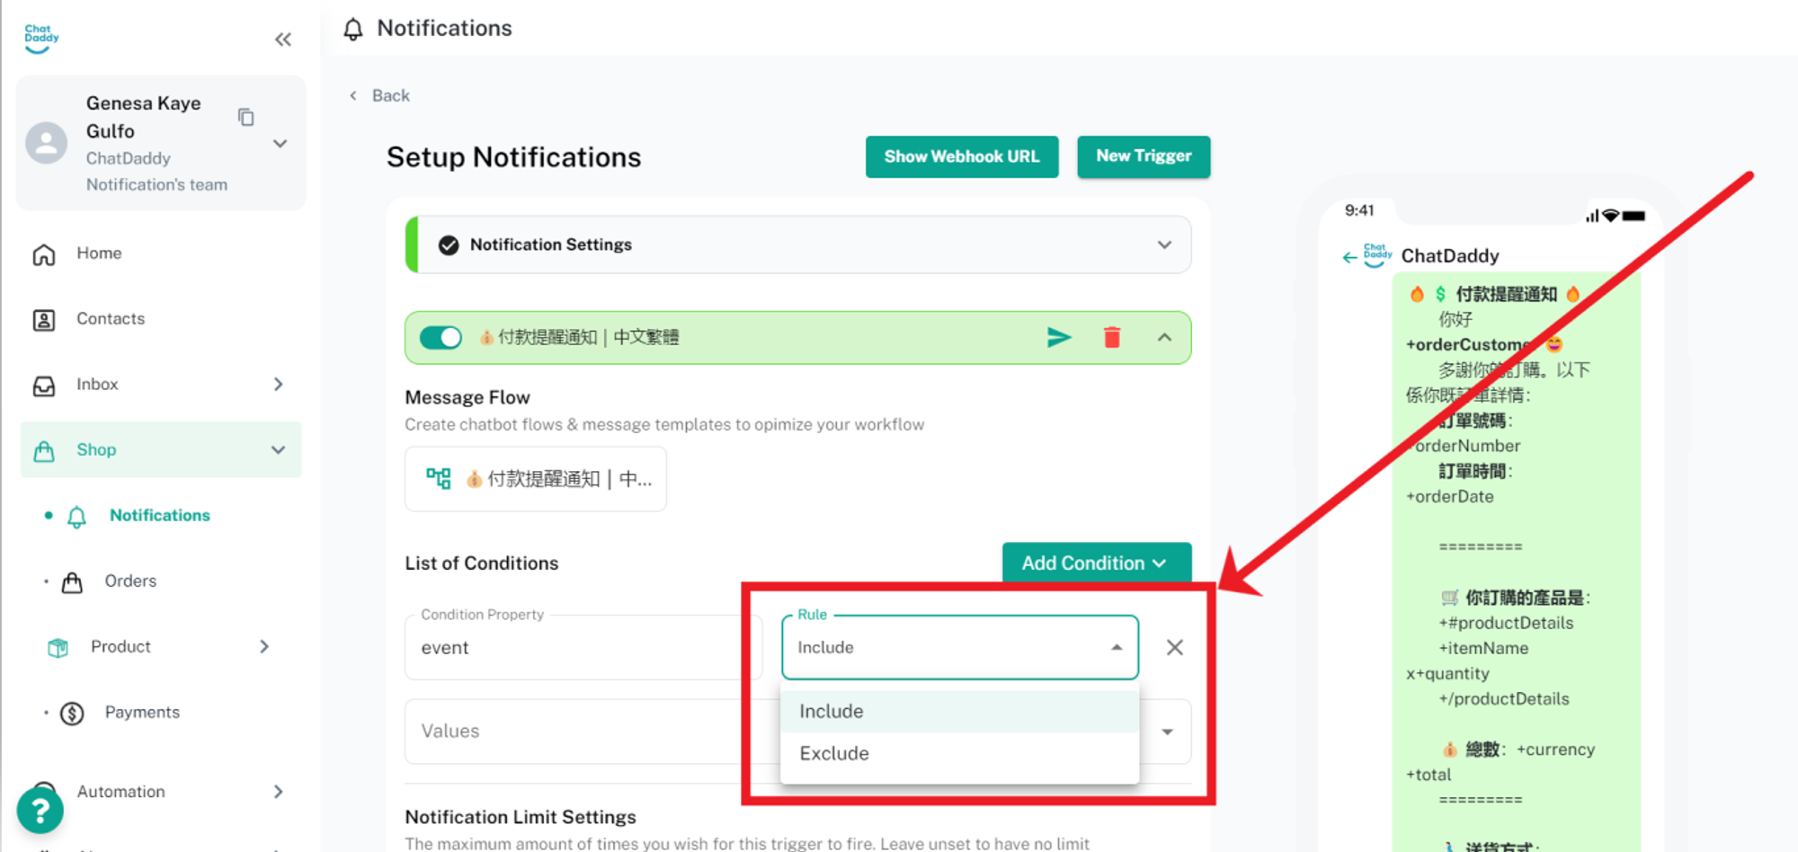Remove the condition with X icon
This screenshot has height=852, width=1798.
pos(1174,648)
